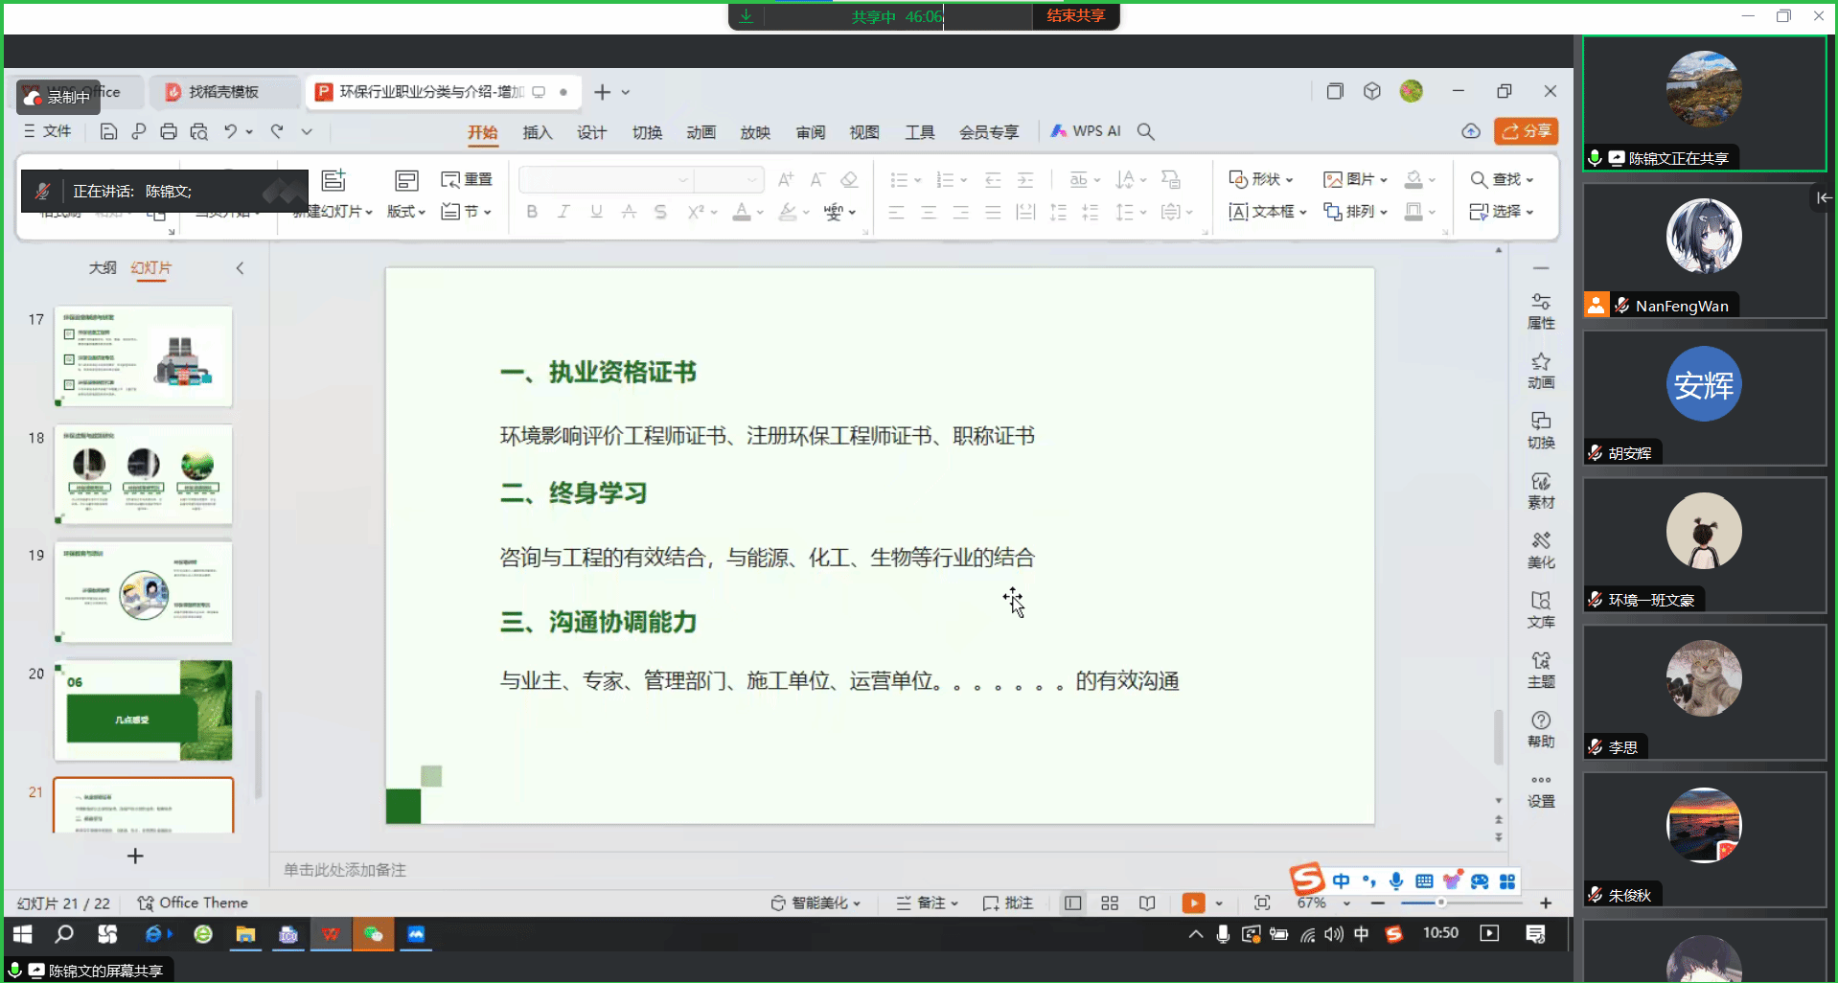Click the WPS AI icon
The width and height of the screenshot is (1838, 983).
point(1086,131)
